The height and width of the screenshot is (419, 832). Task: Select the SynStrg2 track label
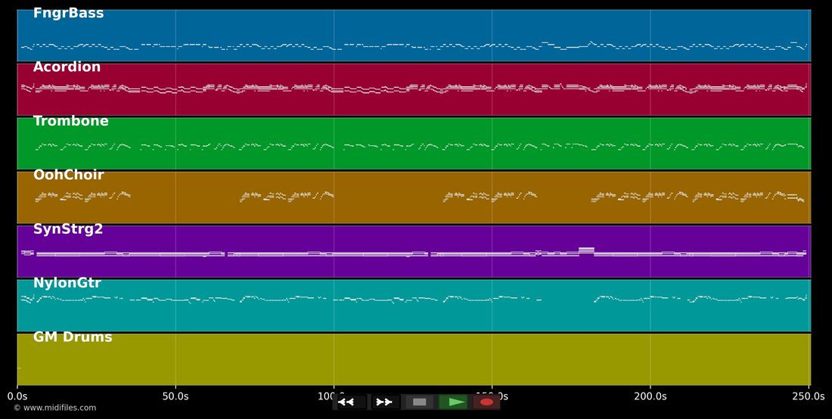click(x=68, y=229)
